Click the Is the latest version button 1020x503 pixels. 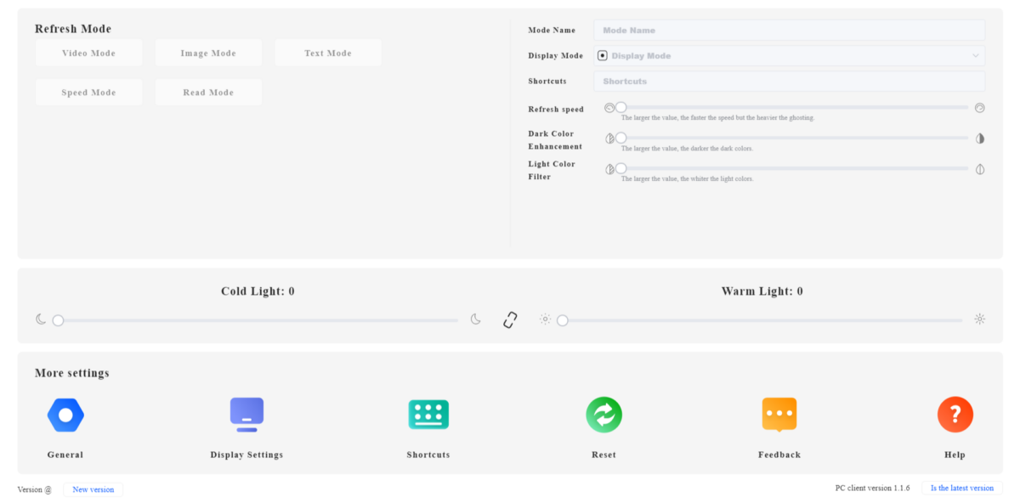pyautogui.click(x=961, y=489)
